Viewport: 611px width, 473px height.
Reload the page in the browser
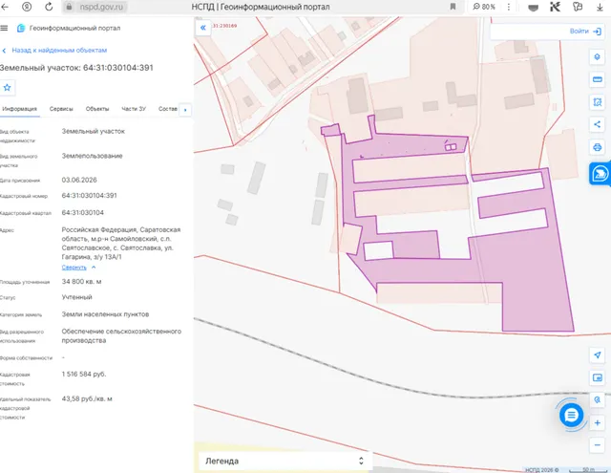[49, 7]
